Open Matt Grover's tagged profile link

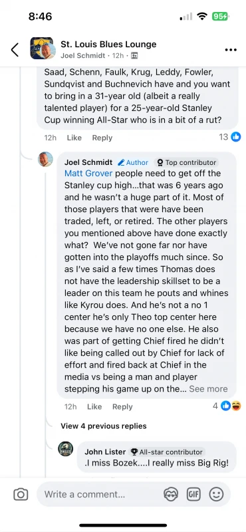pyautogui.click(x=88, y=174)
